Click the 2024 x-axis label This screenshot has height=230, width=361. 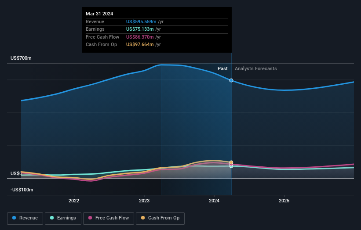pos(214,201)
